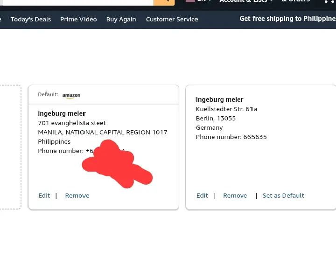Remove the Manila default address
The image size is (336, 266).
pos(77,196)
